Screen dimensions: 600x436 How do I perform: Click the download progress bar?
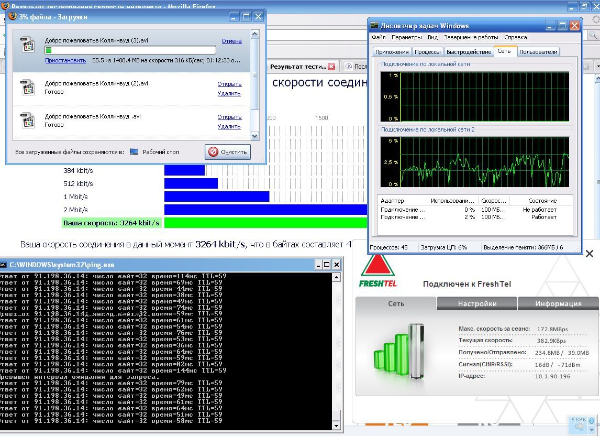[130, 50]
